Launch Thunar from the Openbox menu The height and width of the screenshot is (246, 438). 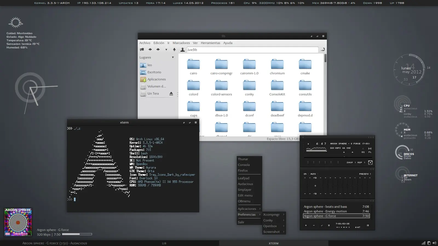tap(249, 159)
